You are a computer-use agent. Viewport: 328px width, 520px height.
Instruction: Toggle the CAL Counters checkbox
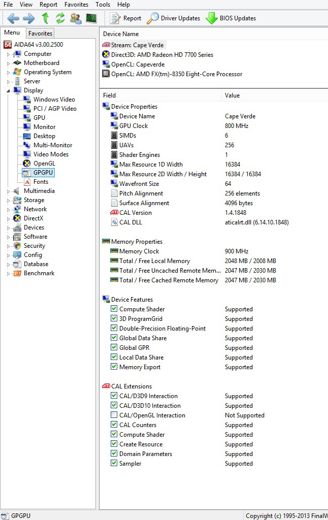tap(114, 425)
